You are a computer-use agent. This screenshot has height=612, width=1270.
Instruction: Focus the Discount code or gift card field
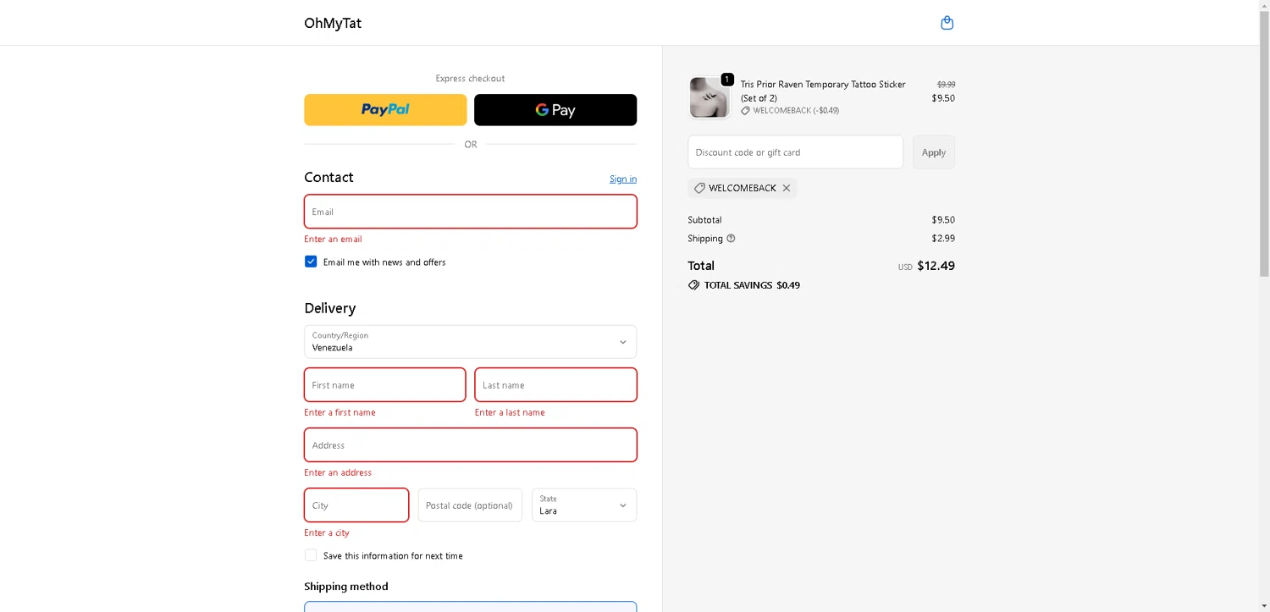795,152
